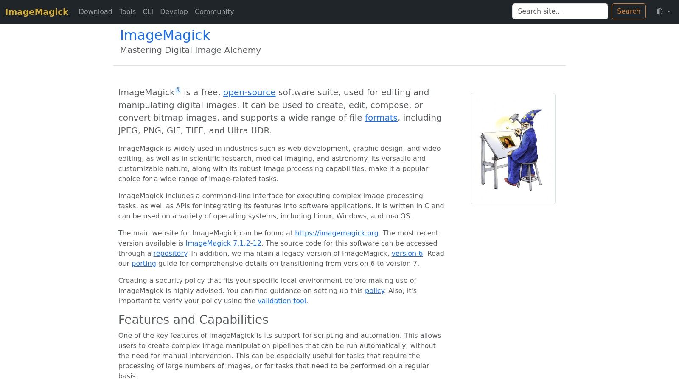The width and height of the screenshot is (679, 381).
Task: Open the security policy link
Action: pos(374,290)
